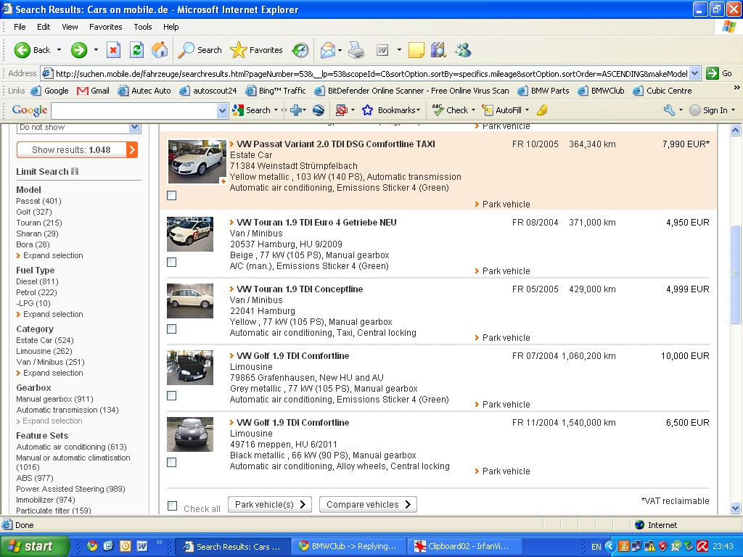Click the yellow Discuss note icon
This screenshot has height=557, width=743.
[x=416, y=50]
